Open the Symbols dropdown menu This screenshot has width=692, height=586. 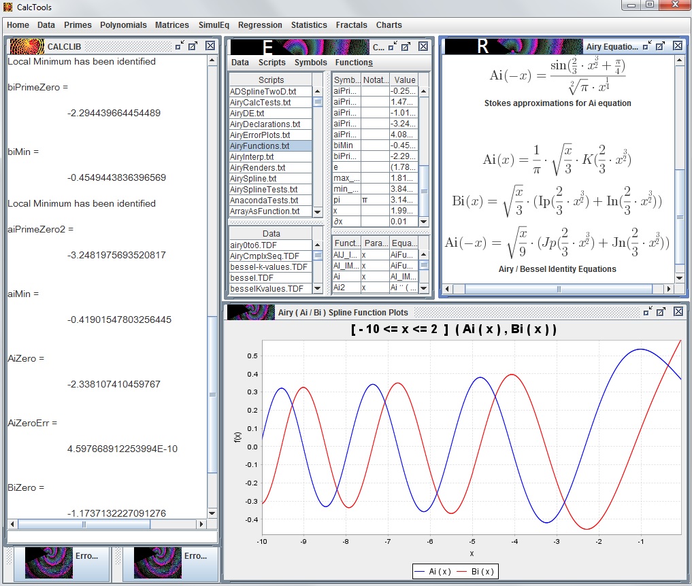(x=310, y=63)
